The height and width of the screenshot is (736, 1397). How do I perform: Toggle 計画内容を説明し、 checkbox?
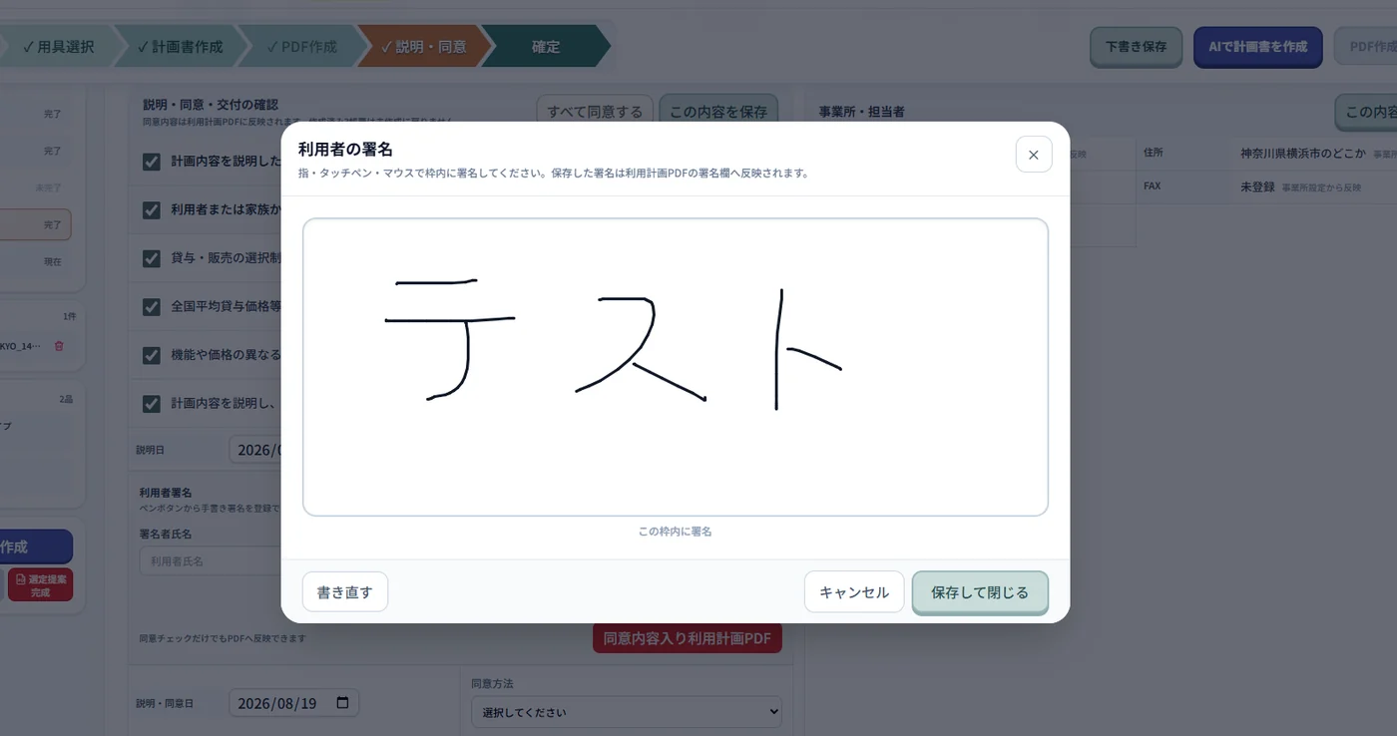point(152,404)
